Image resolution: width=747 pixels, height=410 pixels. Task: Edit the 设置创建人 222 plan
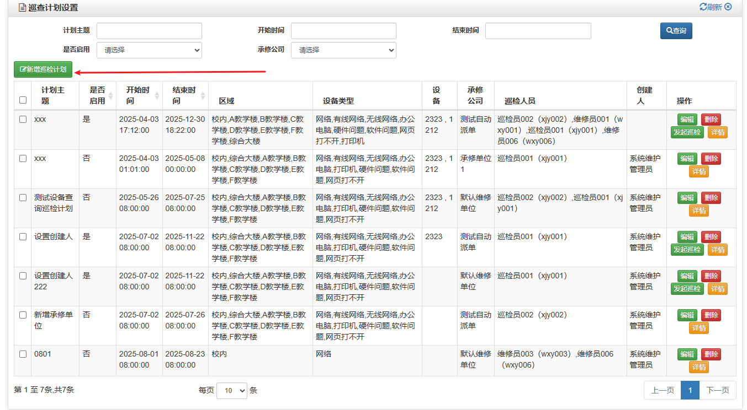point(687,276)
